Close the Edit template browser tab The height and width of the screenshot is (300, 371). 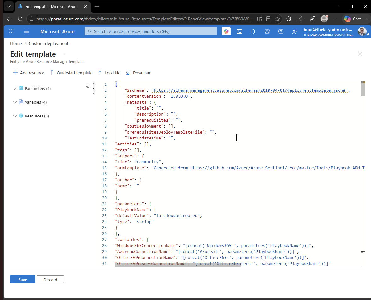(86, 6)
